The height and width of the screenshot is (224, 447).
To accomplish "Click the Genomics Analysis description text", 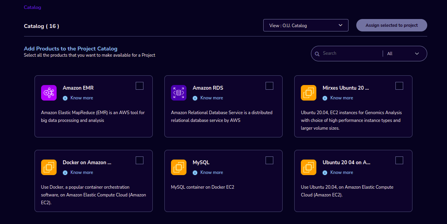I will [x=351, y=120].
